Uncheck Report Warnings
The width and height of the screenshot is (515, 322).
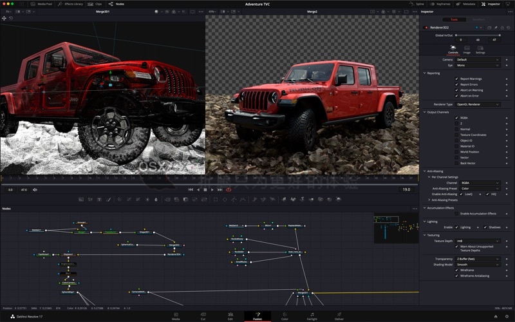click(x=456, y=79)
